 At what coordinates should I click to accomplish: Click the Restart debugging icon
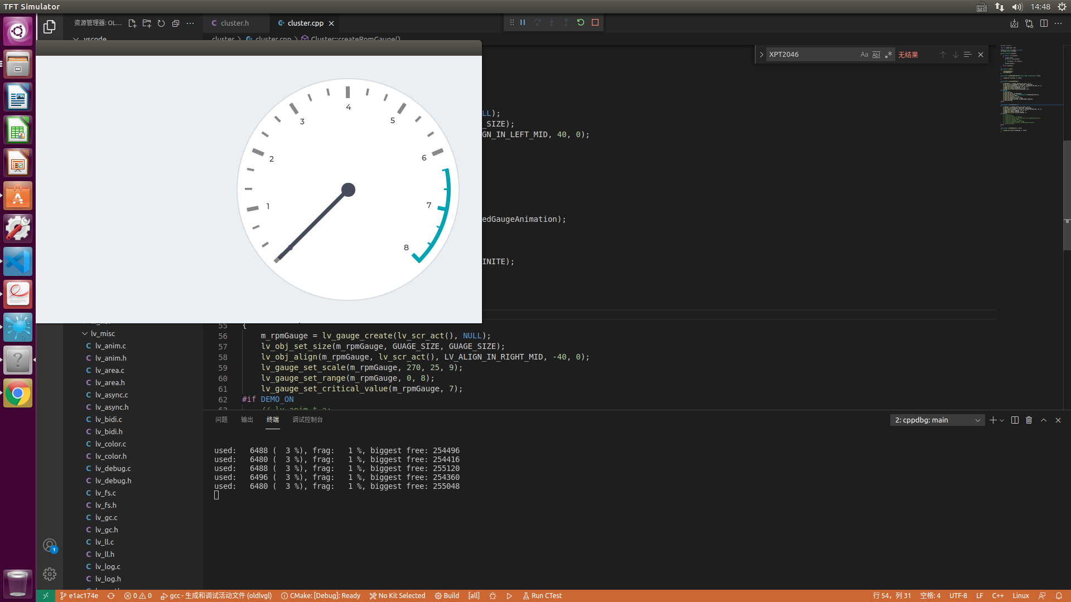pos(581,22)
